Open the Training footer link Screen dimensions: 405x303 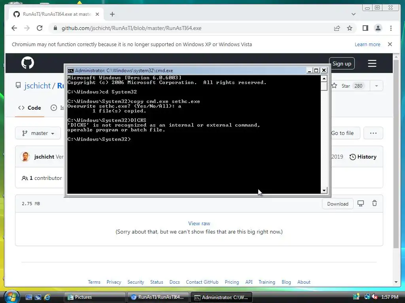point(267,282)
